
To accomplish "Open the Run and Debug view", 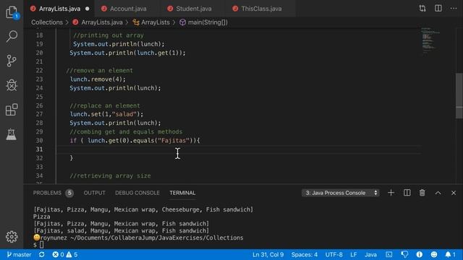I will click(x=12, y=85).
